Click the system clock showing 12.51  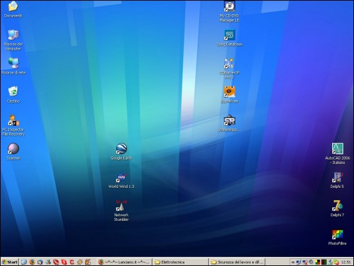coord(346,262)
